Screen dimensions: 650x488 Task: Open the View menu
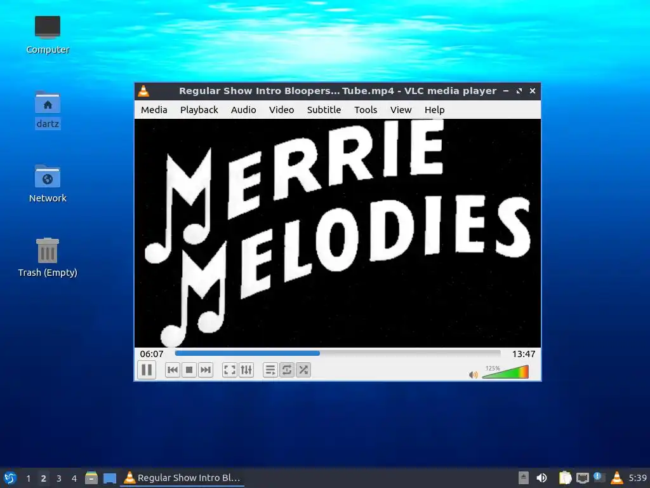coord(401,110)
